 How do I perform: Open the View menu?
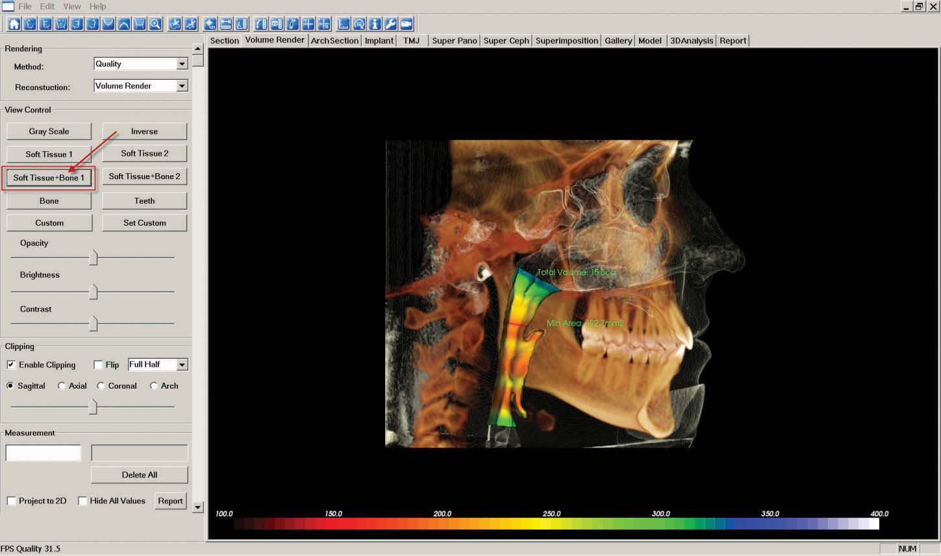[71, 6]
